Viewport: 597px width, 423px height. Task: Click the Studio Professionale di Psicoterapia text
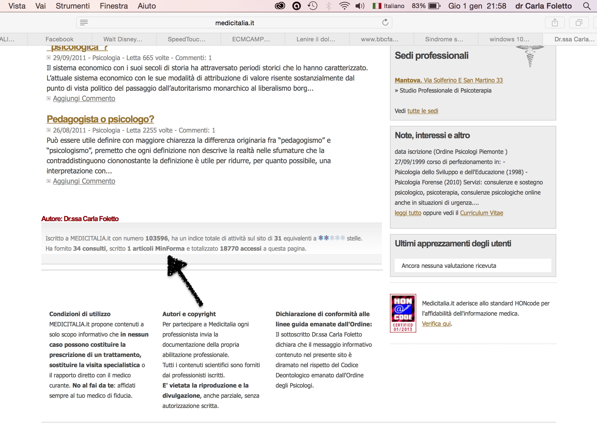click(445, 90)
